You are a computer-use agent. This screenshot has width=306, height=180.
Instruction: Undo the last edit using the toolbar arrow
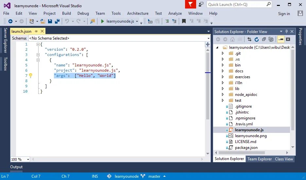click(67, 21)
